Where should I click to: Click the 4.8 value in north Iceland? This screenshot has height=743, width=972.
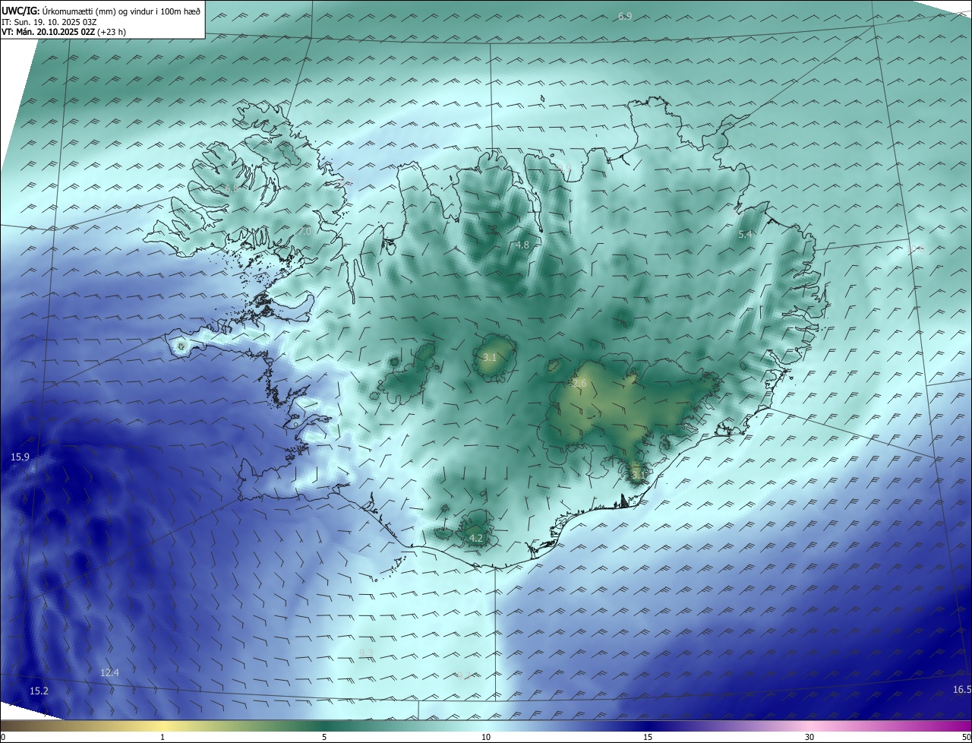(x=522, y=245)
